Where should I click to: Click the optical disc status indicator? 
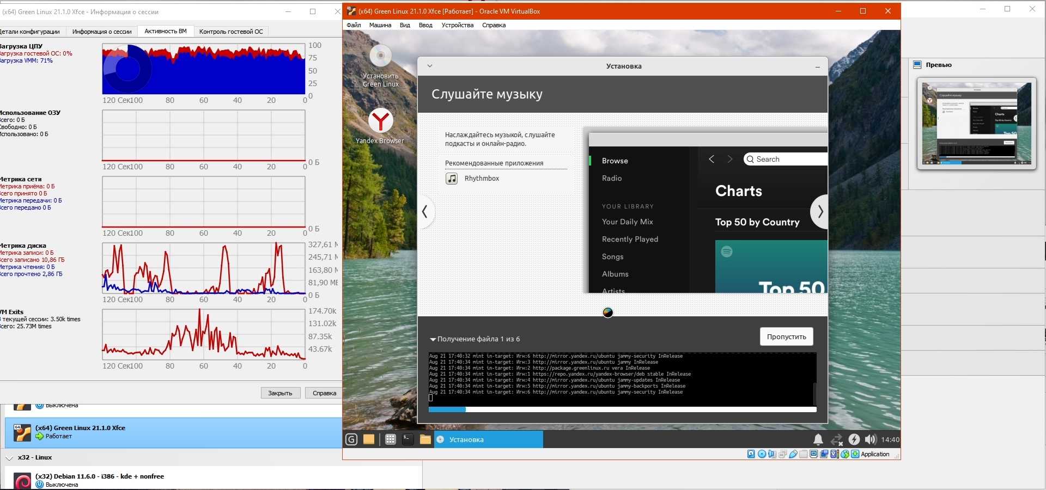[762, 454]
